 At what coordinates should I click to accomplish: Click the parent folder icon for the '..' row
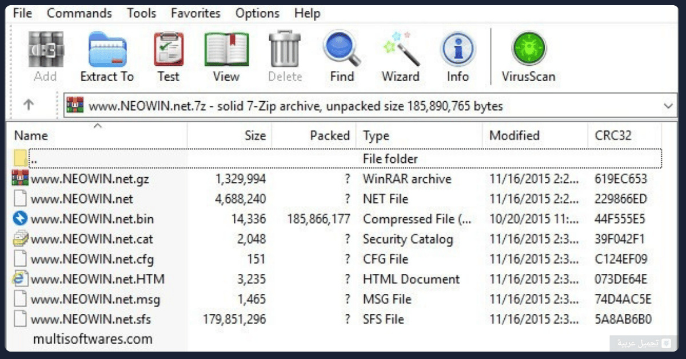[x=20, y=158]
